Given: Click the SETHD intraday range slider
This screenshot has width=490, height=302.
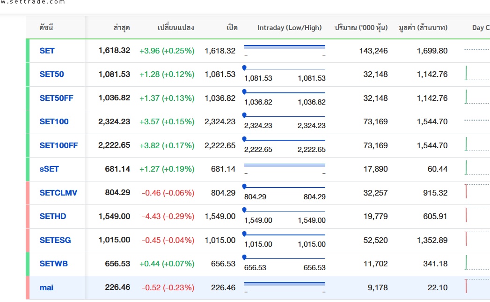Looking at the screenshot, I should [x=285, y=210].
